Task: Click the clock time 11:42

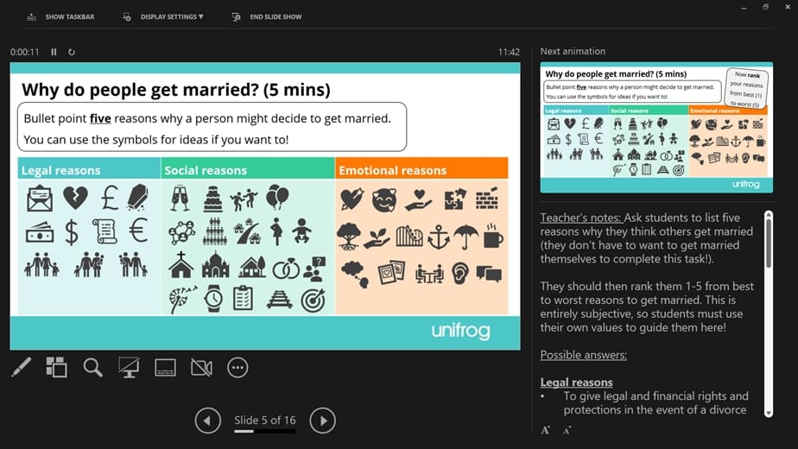Action: tap(509, 52)
